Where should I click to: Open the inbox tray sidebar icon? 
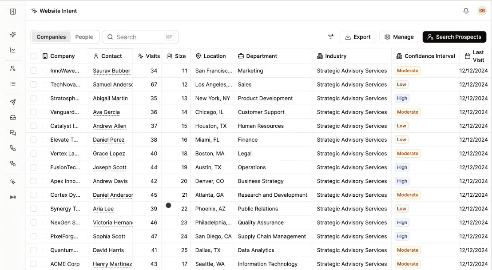13,117
